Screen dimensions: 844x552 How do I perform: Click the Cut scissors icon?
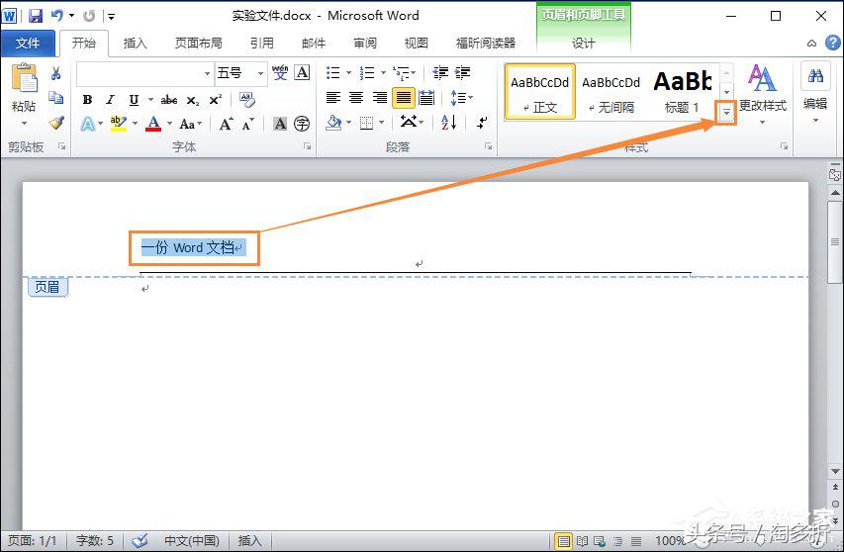point(56,72)
